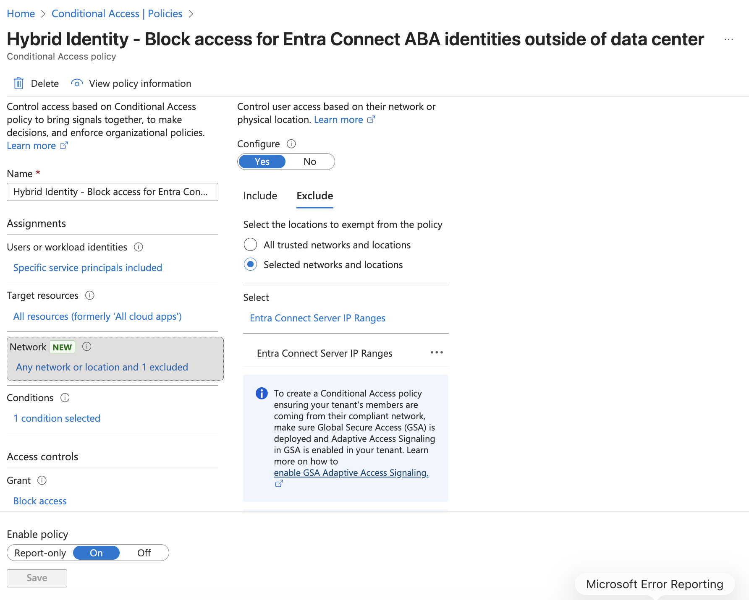
Task: Click external link icon after left Learn more
Action: click(x=64, y=146)
